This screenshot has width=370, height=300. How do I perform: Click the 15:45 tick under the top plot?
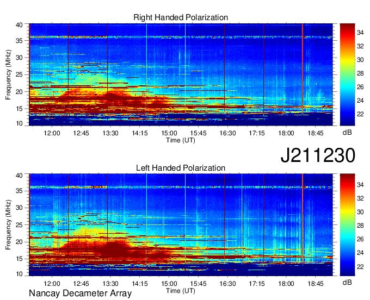point(199,133)
